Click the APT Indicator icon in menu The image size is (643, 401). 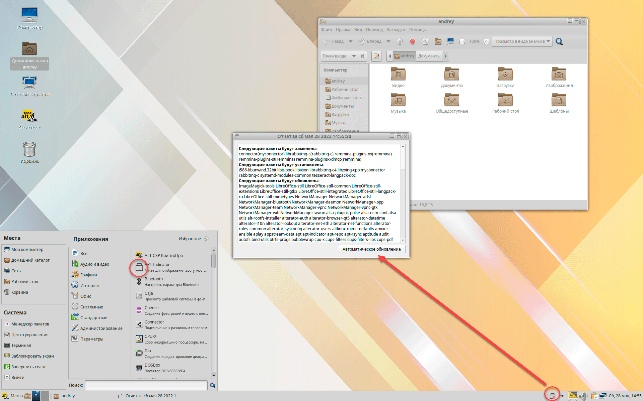click(x=138, y=267)
